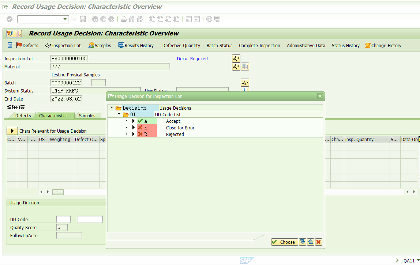
Task: Collapse the 01 UD Code List folder
Action: click(119, 114)
